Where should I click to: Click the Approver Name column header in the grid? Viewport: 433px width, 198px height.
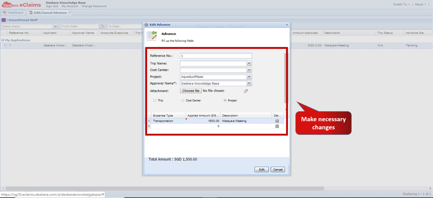[84, 33]
